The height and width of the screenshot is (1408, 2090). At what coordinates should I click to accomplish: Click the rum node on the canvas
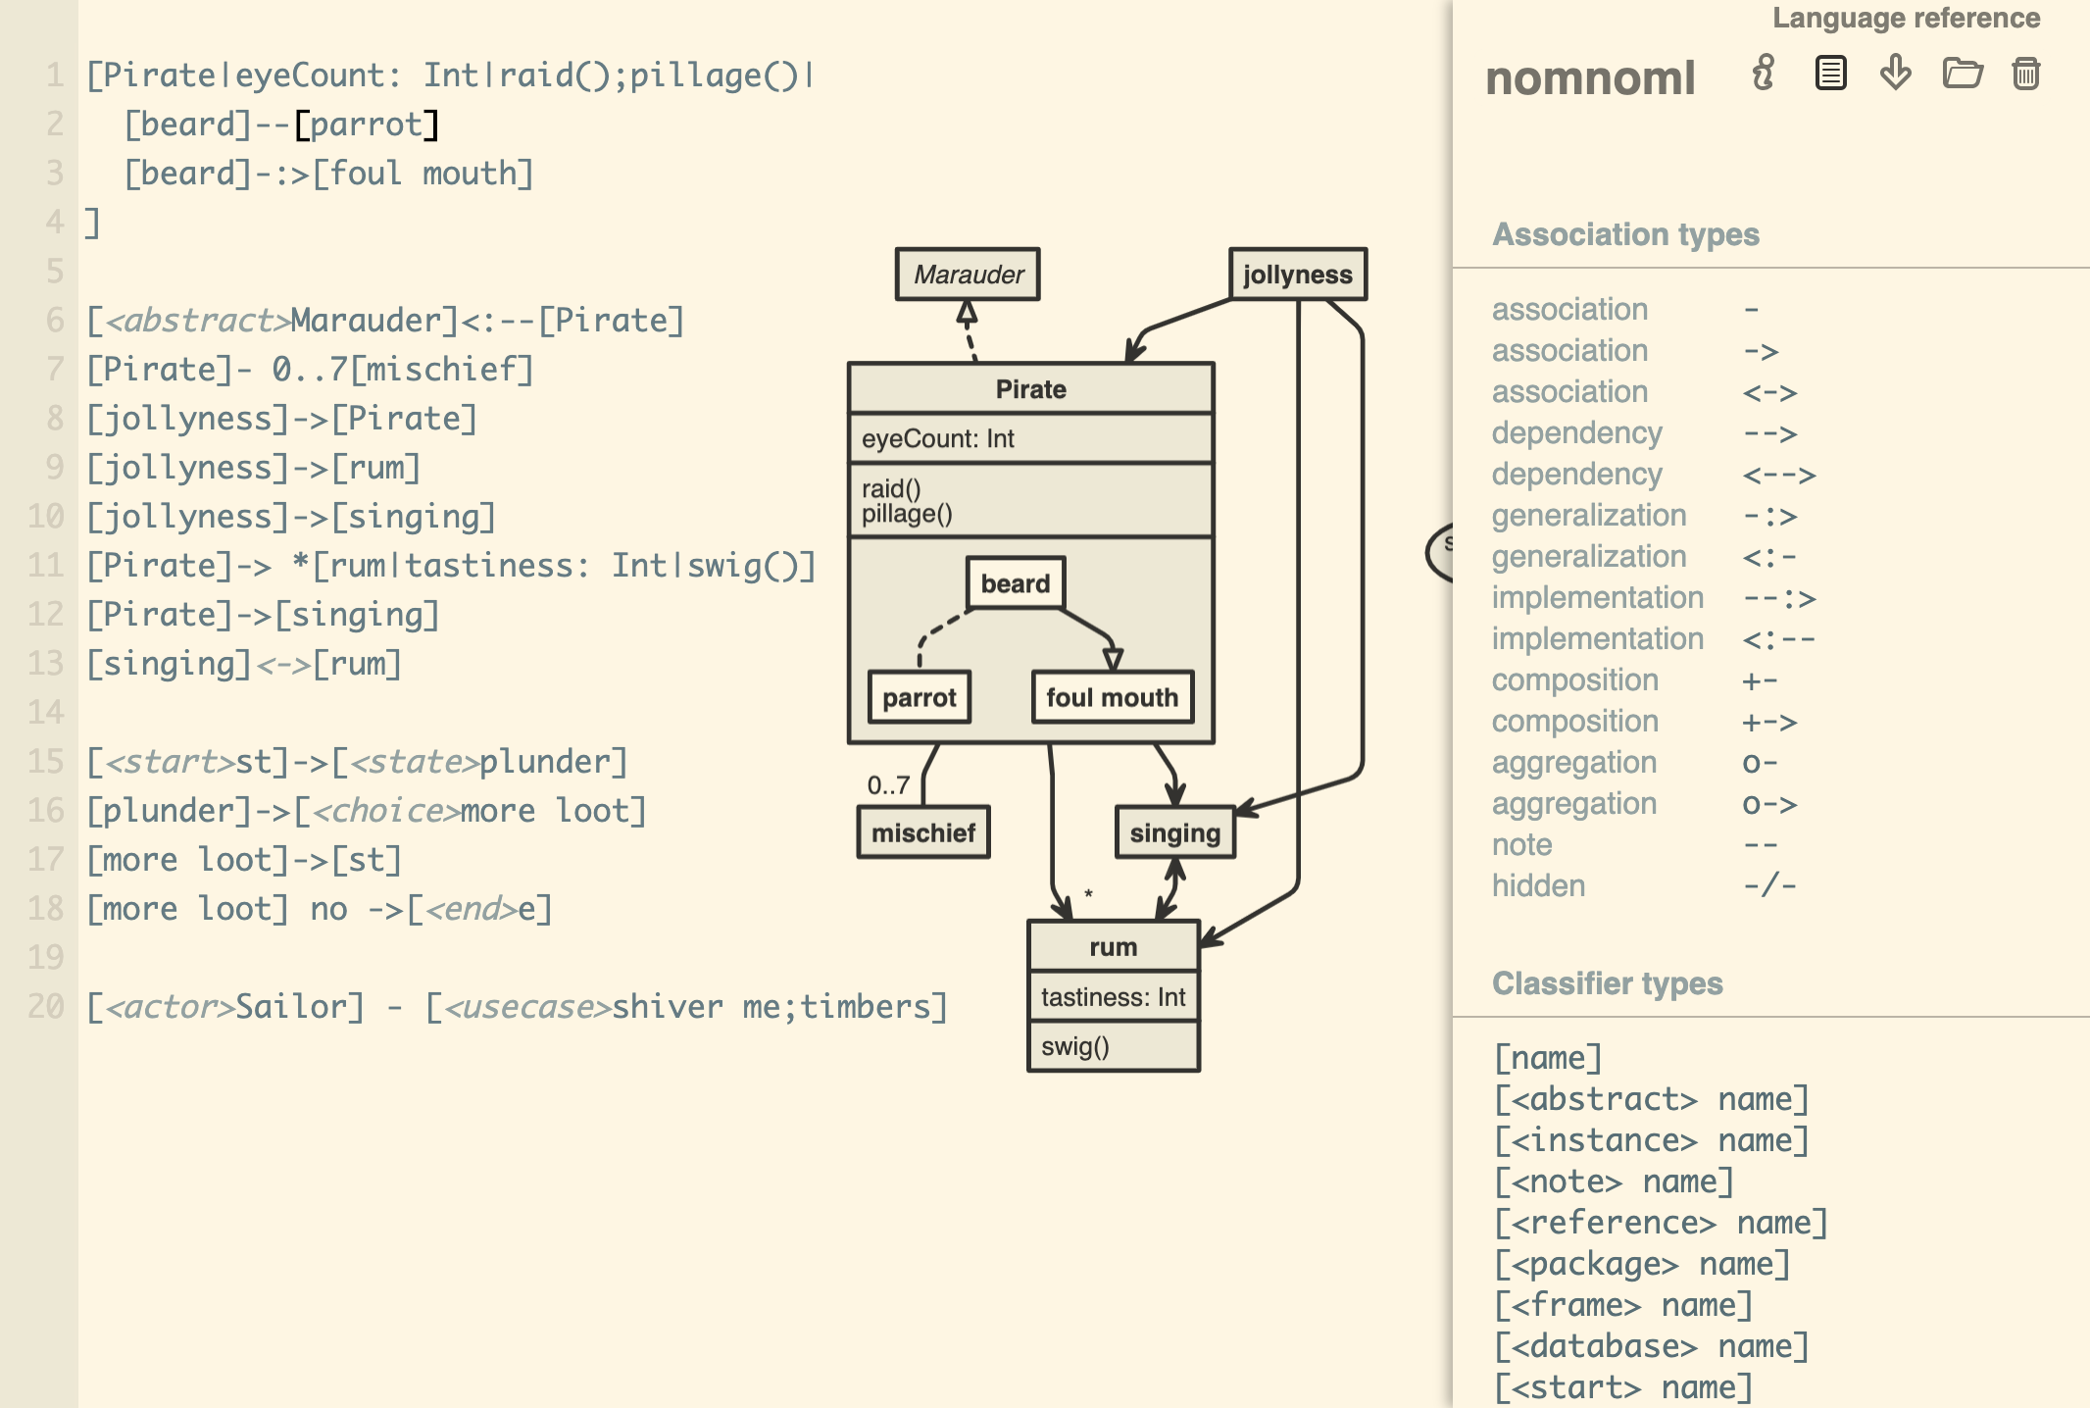point(1113,946)
